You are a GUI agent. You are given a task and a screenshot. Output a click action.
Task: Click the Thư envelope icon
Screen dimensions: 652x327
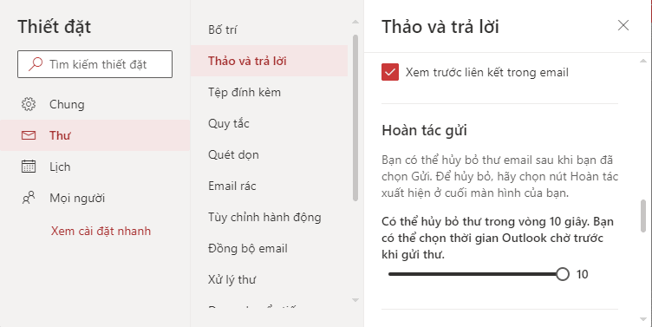point(29,135)
